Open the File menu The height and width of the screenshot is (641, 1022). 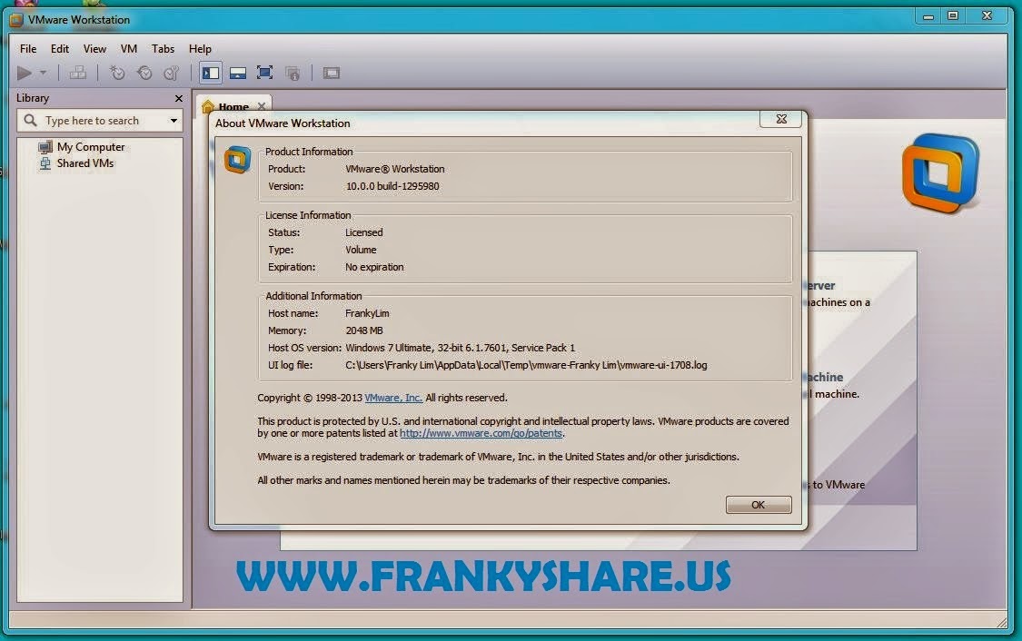(28, 49)
